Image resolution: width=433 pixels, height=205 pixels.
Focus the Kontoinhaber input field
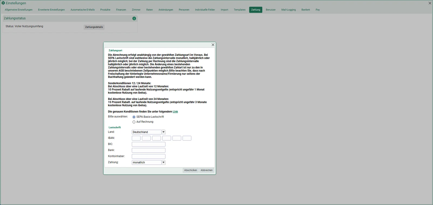pyautogui.click(x=149, y=156)
